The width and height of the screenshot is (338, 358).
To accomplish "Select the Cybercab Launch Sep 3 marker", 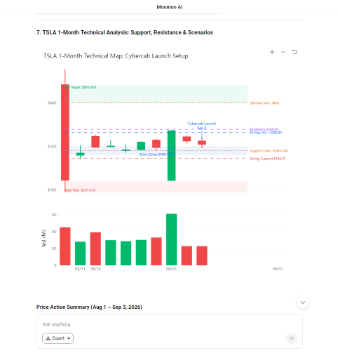I will click(x=202, y=126).
